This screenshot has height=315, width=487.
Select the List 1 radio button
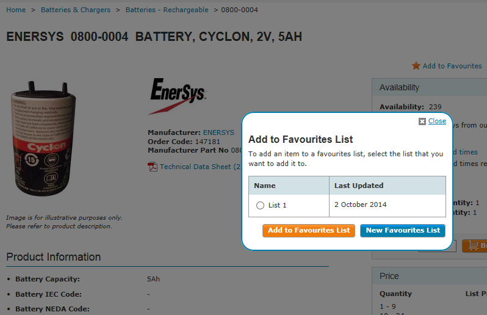pyautogui.click(x=260, y=205)
